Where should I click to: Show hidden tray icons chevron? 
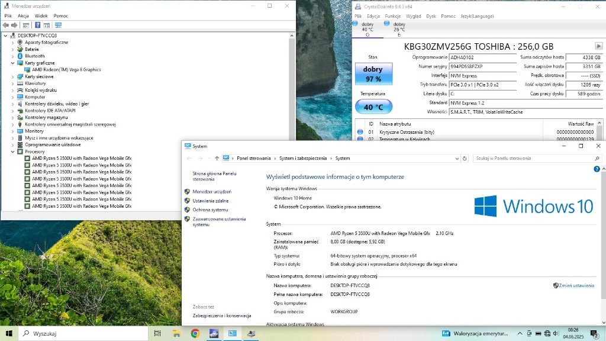click(520, 333)
